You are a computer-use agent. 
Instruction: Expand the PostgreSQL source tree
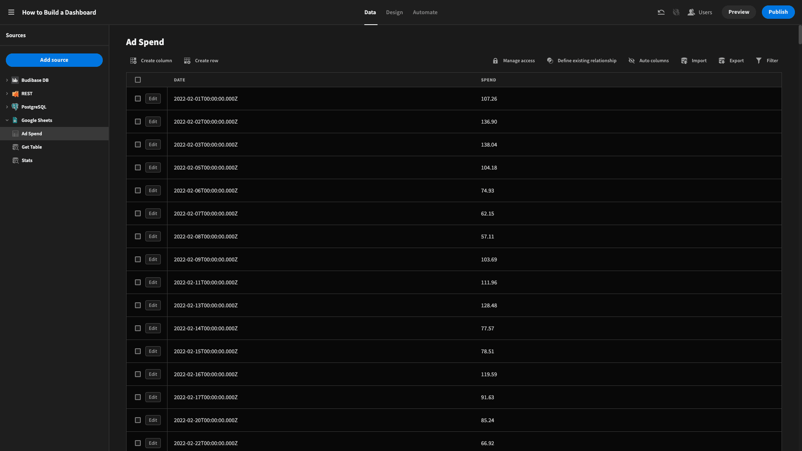pyautogui.click(x=7, y=107)
